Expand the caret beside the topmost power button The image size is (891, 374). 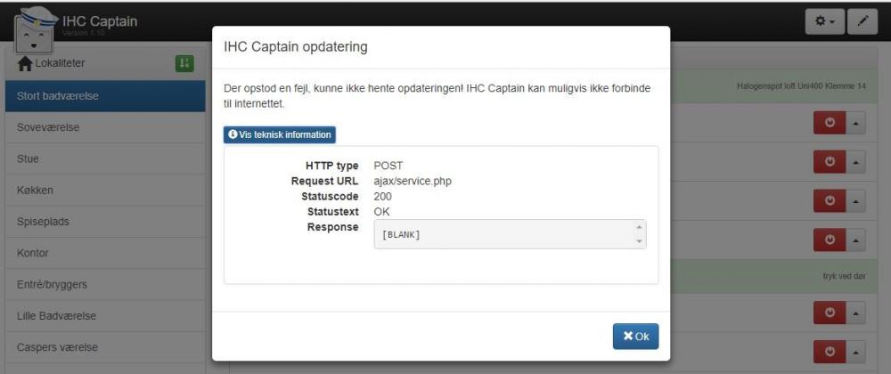coord(855,123)
